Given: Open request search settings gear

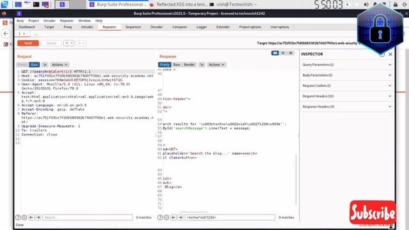Looking at the screenshot, I should click(x=24, y=217).
